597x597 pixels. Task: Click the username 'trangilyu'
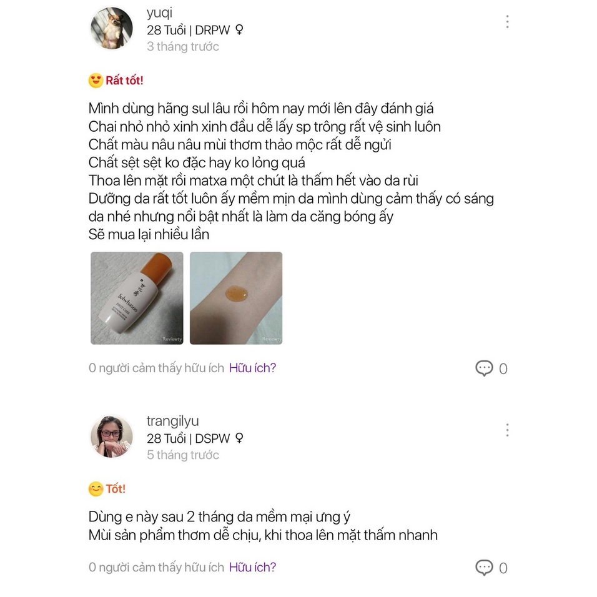pos(172,422)
